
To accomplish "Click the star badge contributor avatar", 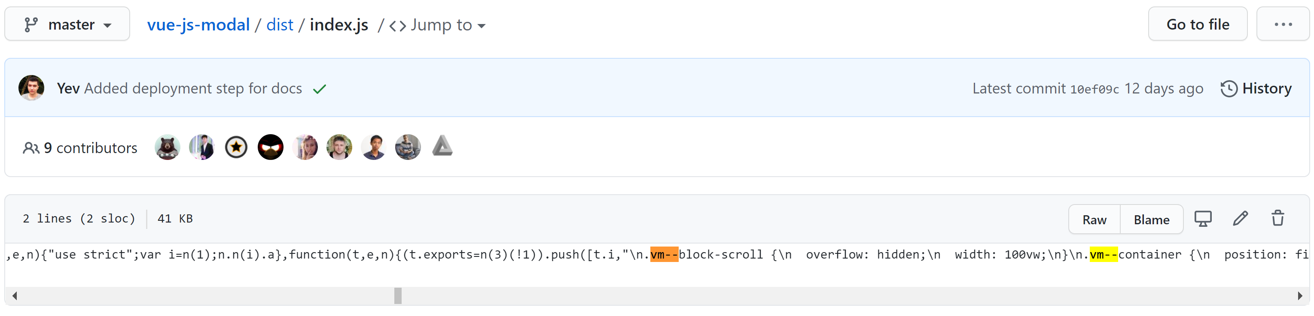I will tap(236, 147).
